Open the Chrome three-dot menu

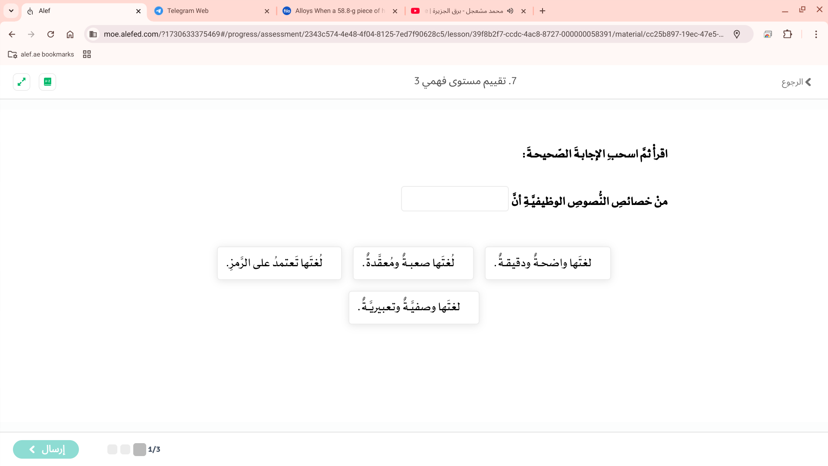[x=816, y=34]
